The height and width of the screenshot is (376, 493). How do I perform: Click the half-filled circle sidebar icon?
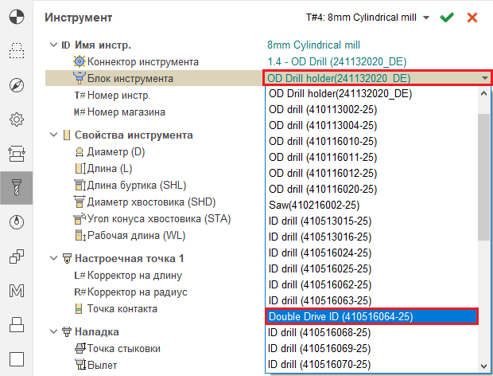pyautogui.click(x=16, y=18)
